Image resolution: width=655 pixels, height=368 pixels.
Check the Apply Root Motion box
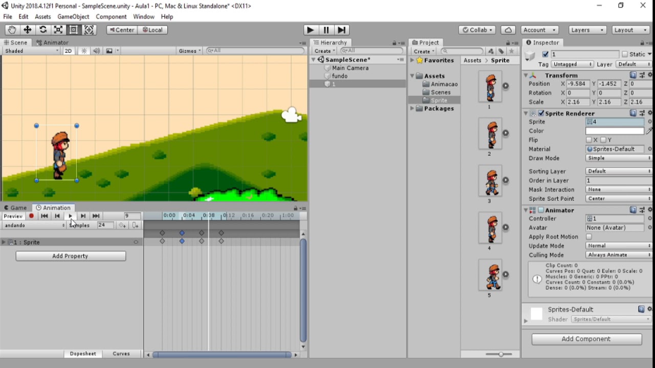tap(589, 237)
